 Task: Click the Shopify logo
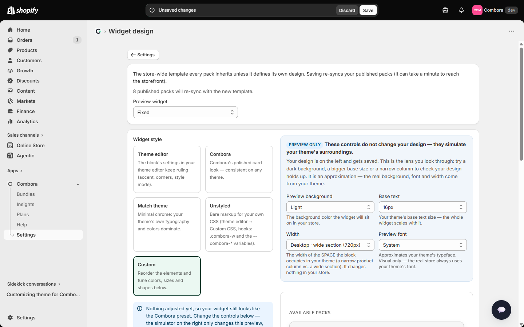point(23,10)
